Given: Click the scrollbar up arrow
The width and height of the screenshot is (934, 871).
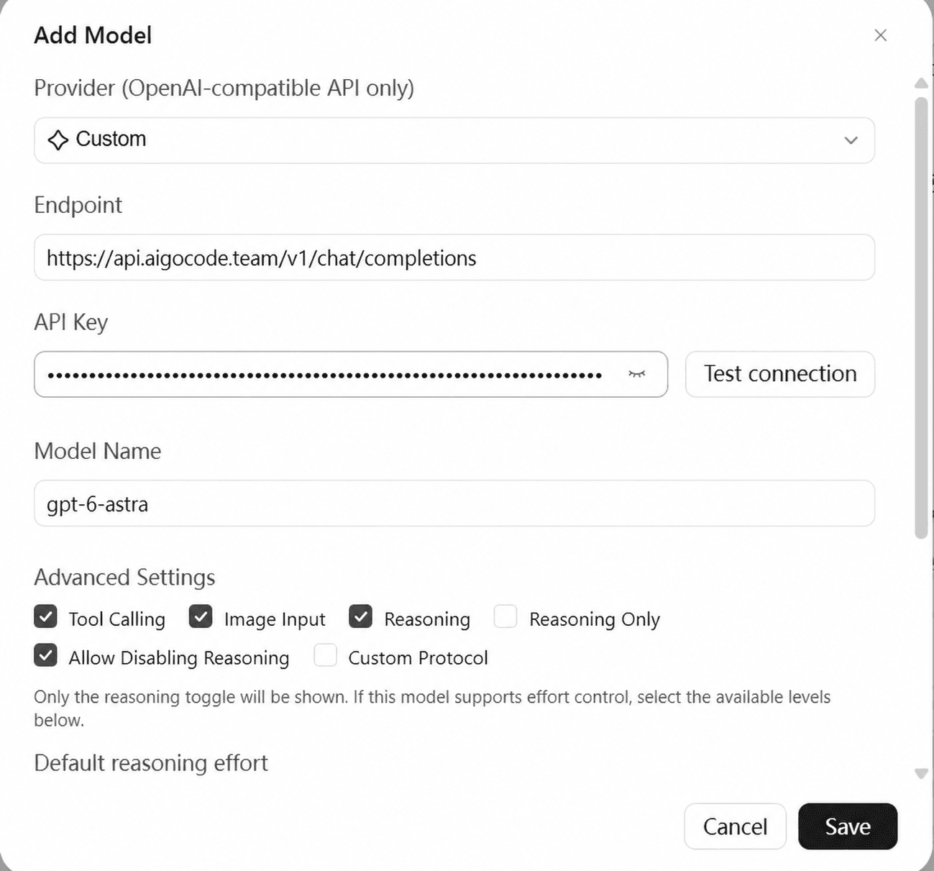Looking at the screenshot, I should click(x=921, y=83).
